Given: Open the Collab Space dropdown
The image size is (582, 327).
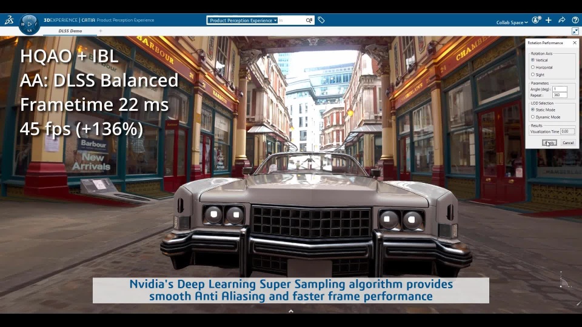Looking at the screenshot, I should [x=512, y=22].
